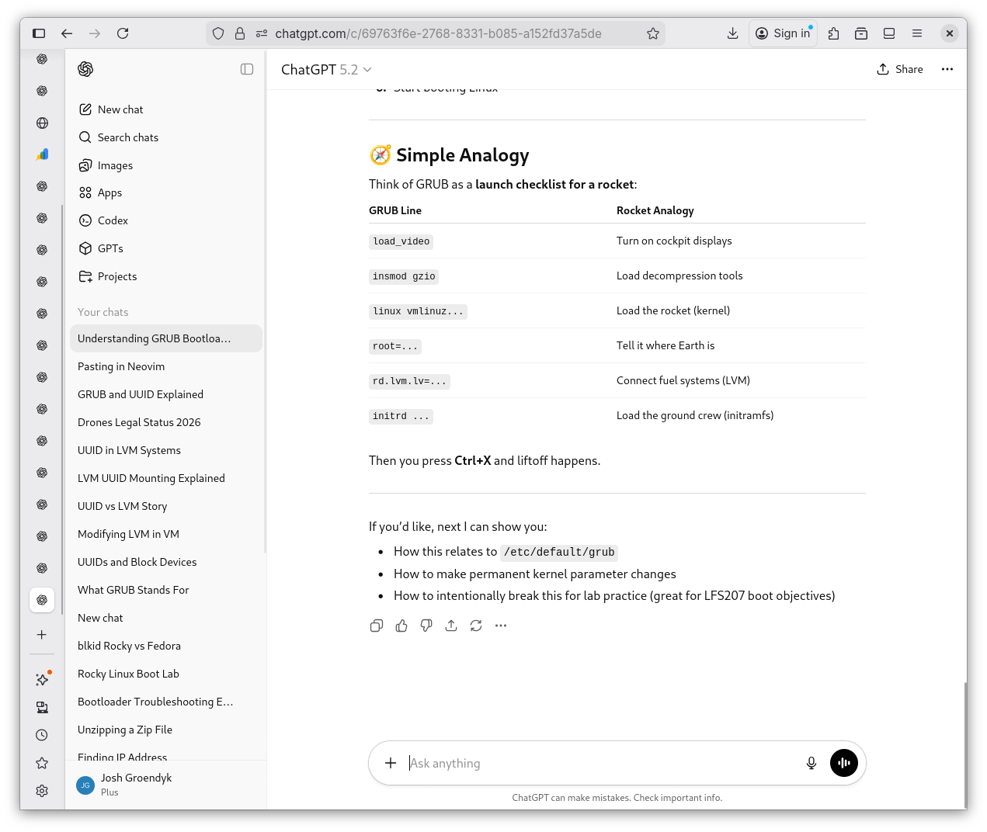
Task: Focus the Ask anything input field
Action: click(598, 763)
